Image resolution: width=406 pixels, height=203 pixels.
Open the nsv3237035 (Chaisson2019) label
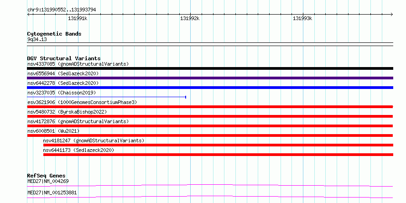[62, 93]
